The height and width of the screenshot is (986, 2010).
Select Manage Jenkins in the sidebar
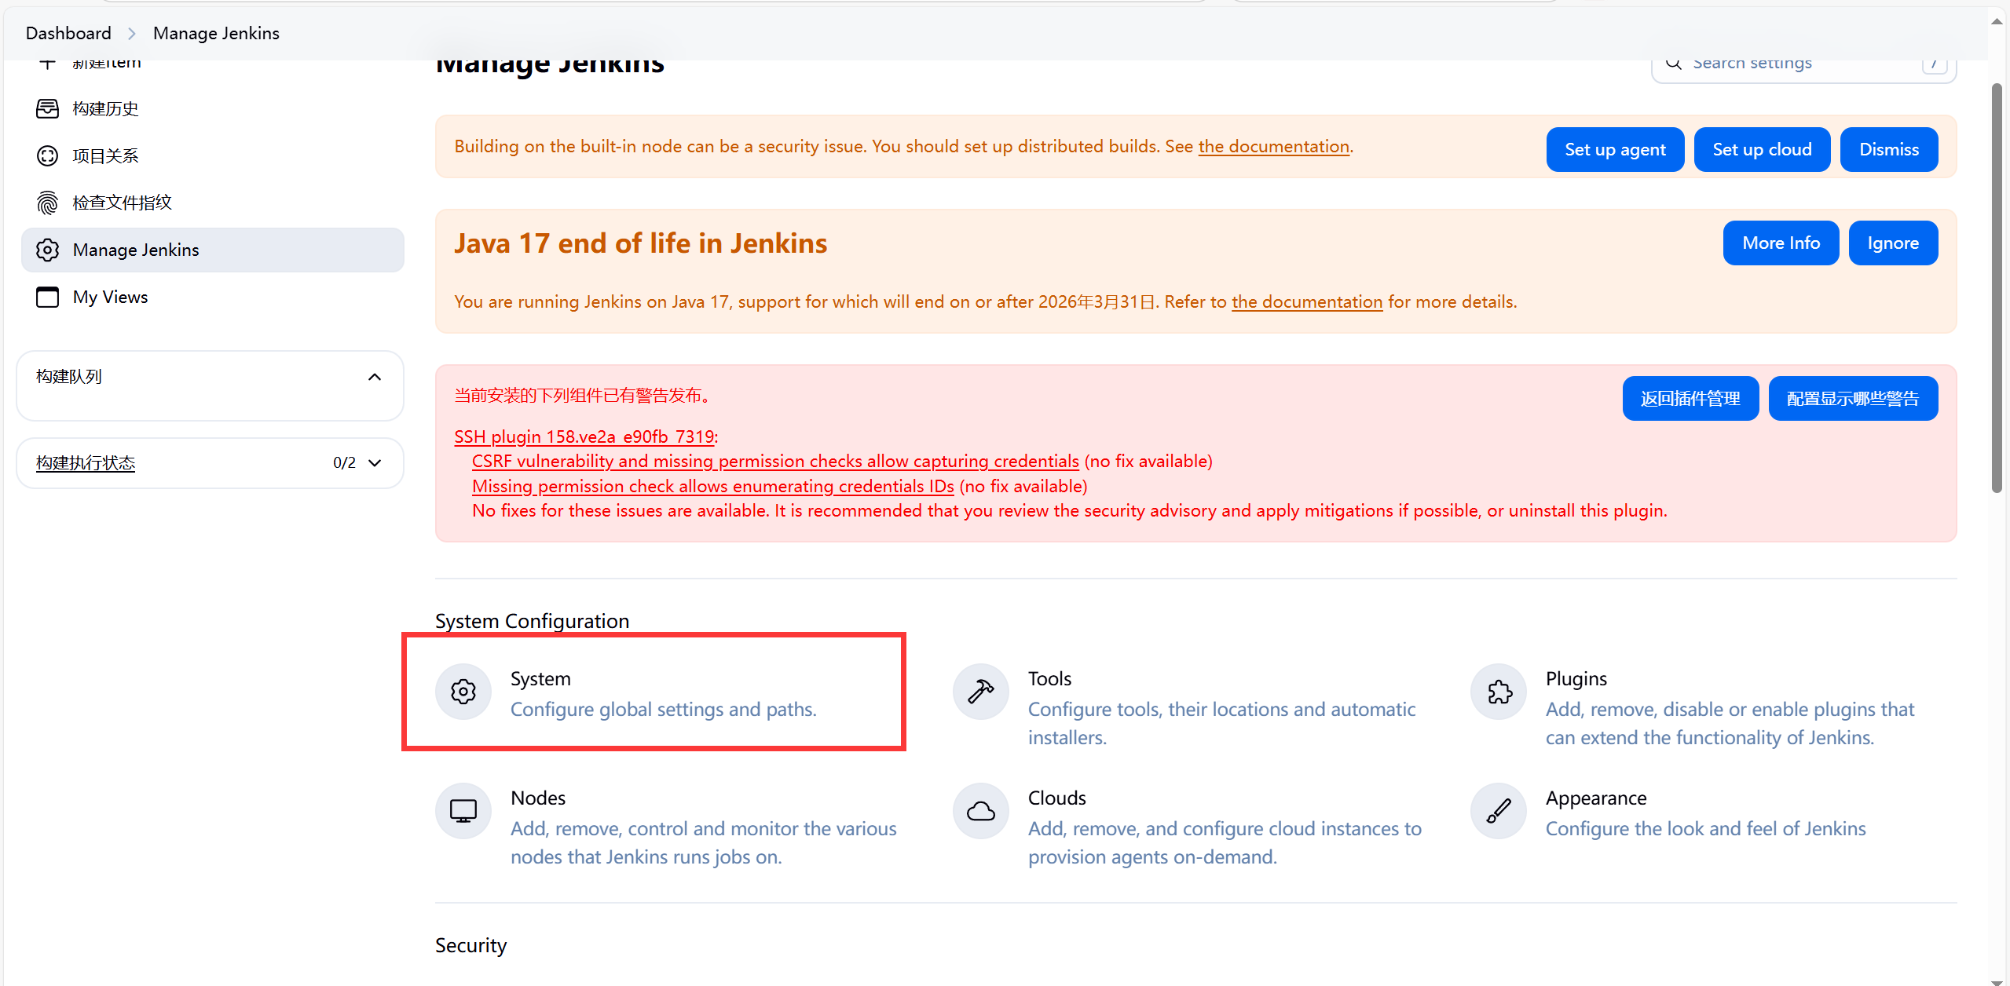point(212,250)
